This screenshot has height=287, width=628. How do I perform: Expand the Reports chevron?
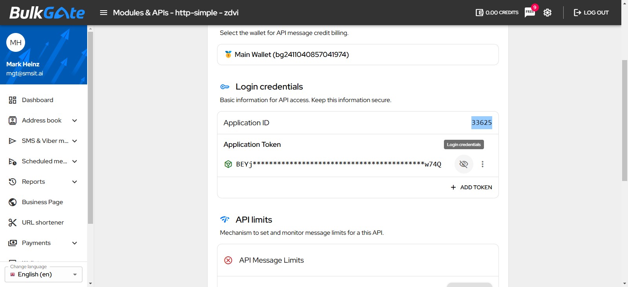[75, 182]
